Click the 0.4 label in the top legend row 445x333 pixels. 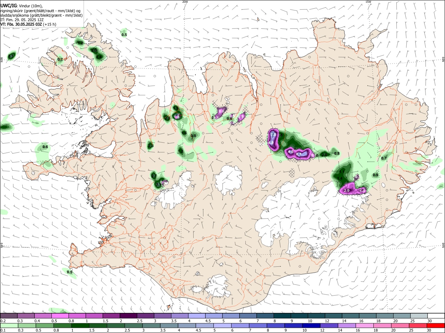(x=38, y=321)
